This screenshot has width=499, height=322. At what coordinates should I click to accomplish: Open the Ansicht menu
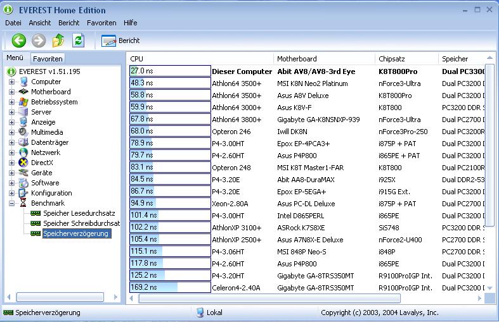pos(40,23)
